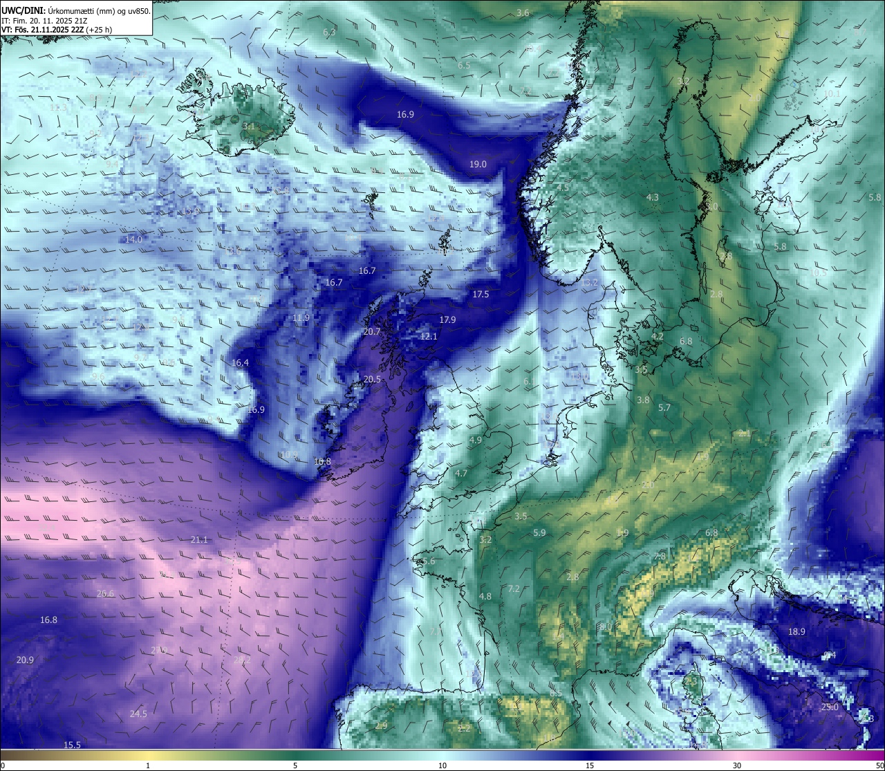Click the 20.9 value at lower left
The image size is (885, 771).
pyautogui.click(x=25, y=660)
